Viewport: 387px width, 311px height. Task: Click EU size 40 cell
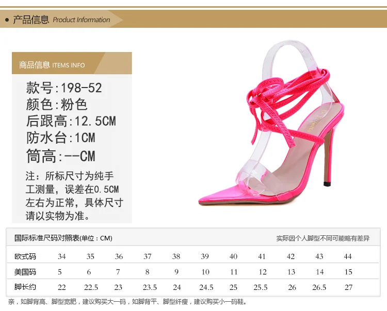tap(233, 256)
